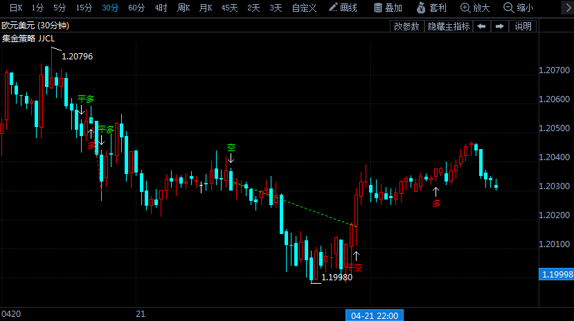Select the 1分 timeframe

point(37,8)
